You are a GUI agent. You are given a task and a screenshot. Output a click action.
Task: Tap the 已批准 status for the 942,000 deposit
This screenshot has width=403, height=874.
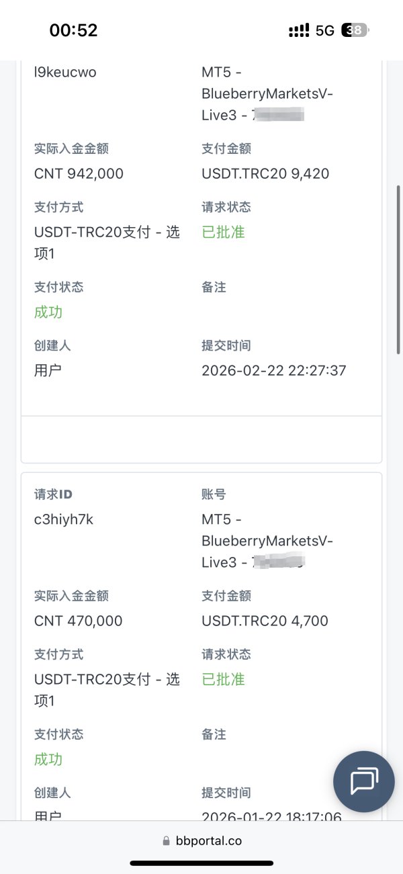point(223,232)
